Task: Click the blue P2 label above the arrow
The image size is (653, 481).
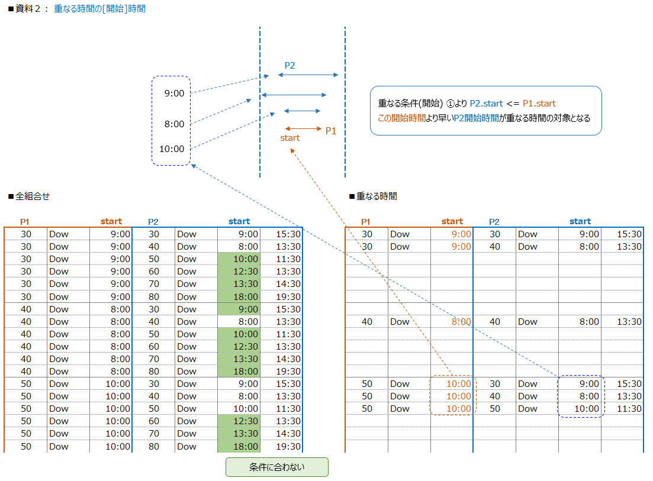Action: (289, 65)
